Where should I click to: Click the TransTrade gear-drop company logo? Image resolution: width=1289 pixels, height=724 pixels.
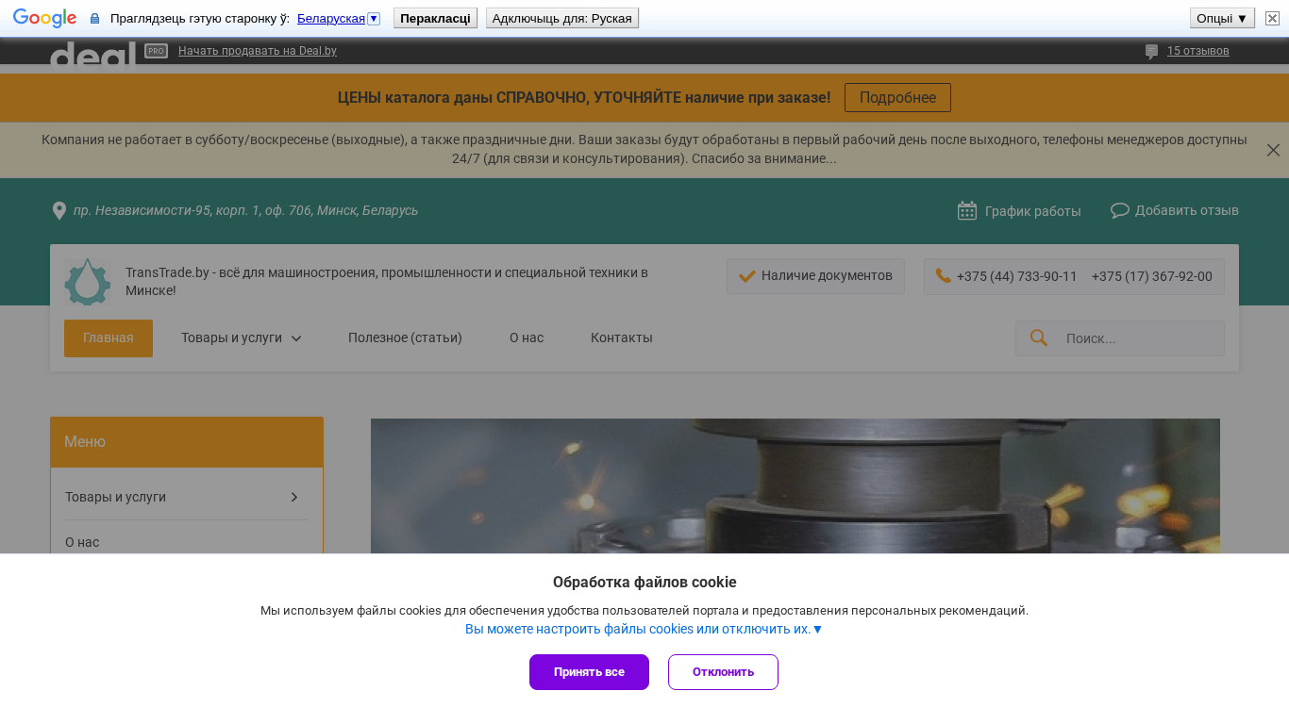(x=87, y=282)
